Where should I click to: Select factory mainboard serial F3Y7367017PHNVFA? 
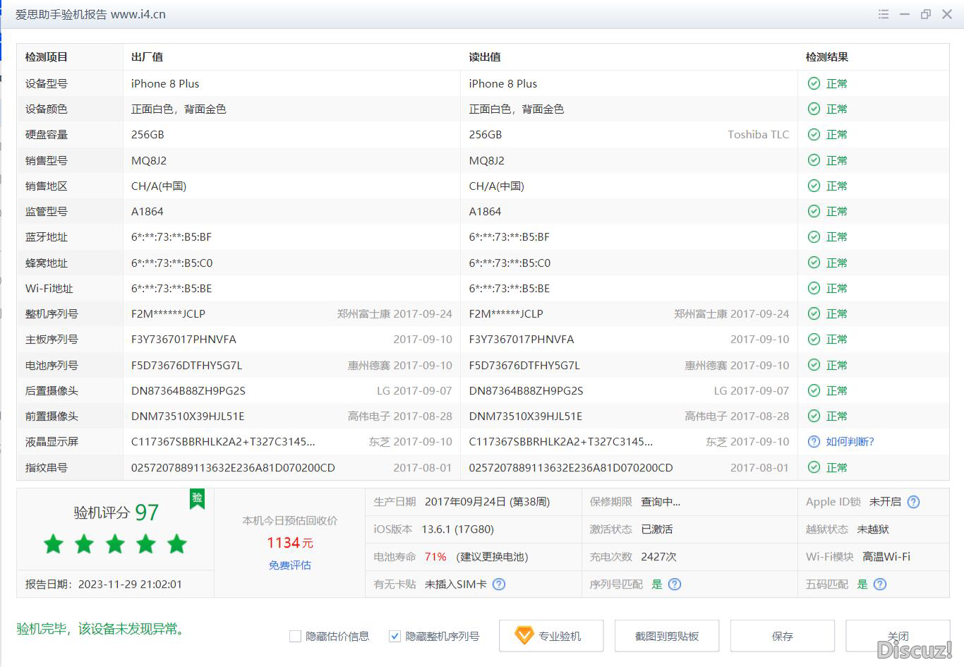pos(183,339)
